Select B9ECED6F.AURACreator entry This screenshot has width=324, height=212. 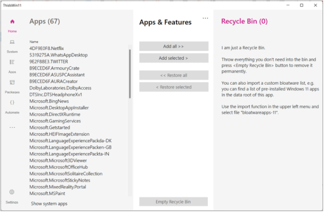(x=53, y=82)
